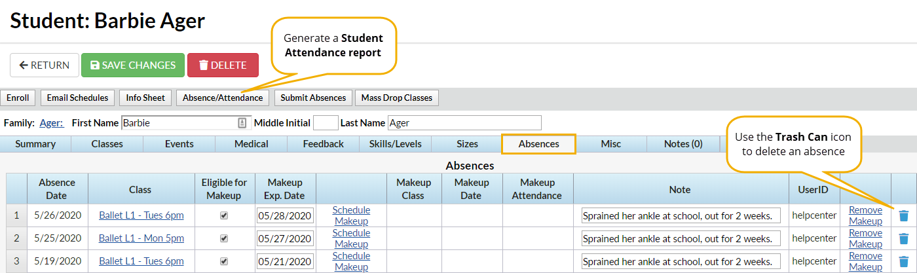Viewport: 917px width, 273px height.
Task: Click Schedule Makeup link in row 1
Action: point(351,215)
